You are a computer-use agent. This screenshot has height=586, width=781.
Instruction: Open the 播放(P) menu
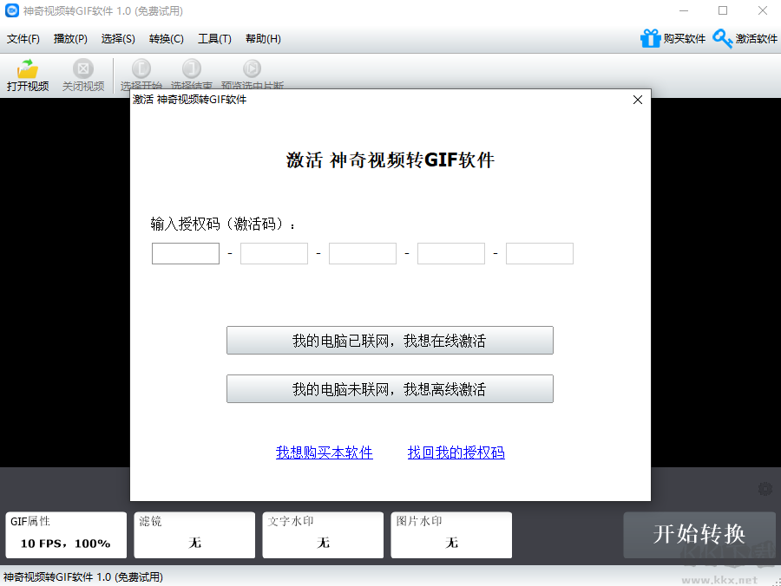tap(70, 39)
